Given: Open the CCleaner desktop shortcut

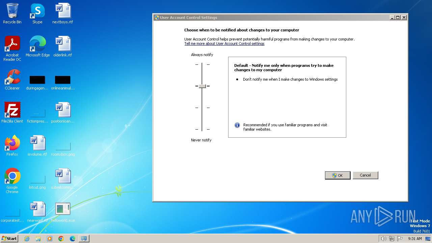Looking at the screenshot, I should click(x=12, y=80).
